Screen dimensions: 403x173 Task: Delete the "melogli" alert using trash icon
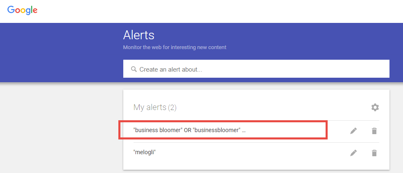[x=374, y=153]
